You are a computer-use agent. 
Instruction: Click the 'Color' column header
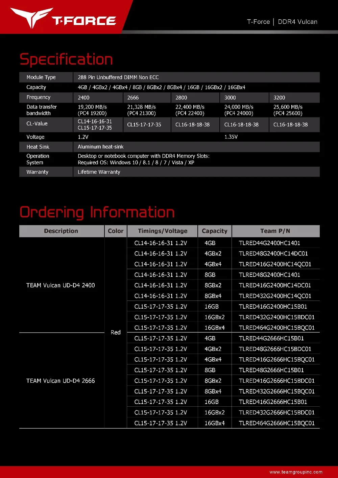coord(116,231)
